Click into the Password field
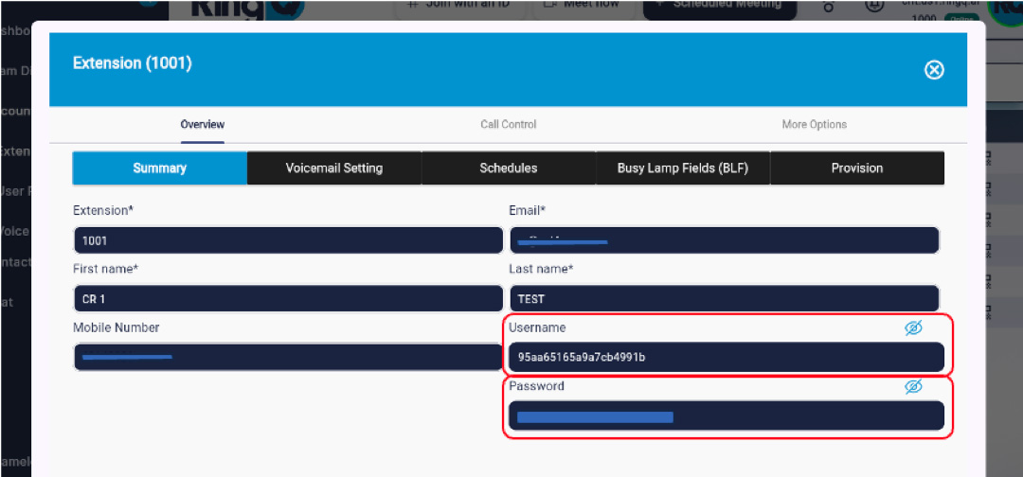The width and height of the screenshot is (1023, 477). [x=726, y=416]
